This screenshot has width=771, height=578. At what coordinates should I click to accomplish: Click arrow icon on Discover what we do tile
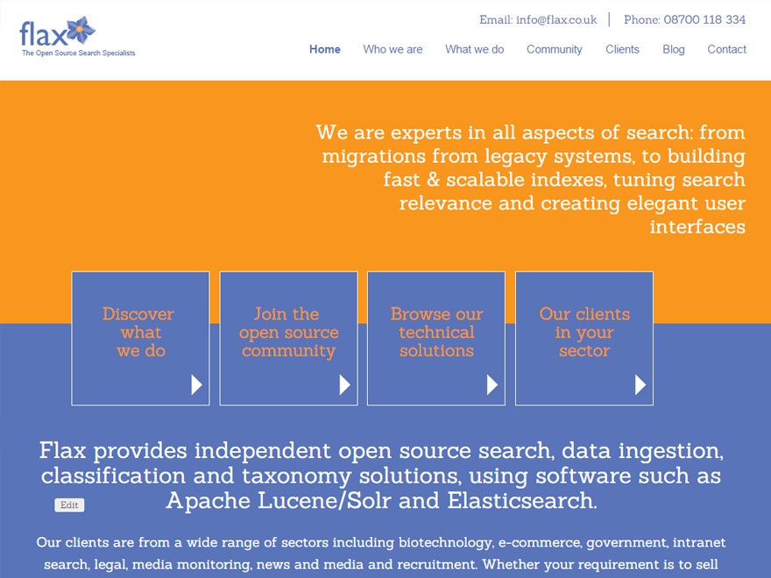click(x=196, y=384)
